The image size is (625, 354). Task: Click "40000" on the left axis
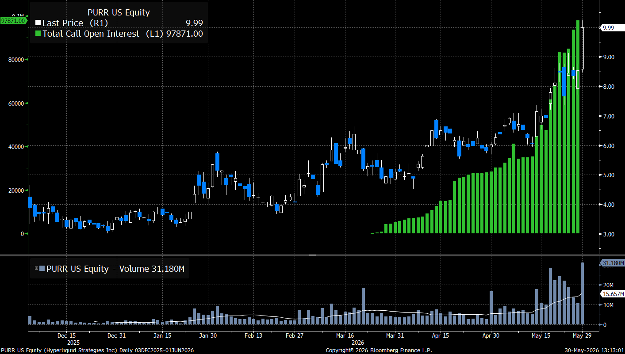click(x=15, y=146)
